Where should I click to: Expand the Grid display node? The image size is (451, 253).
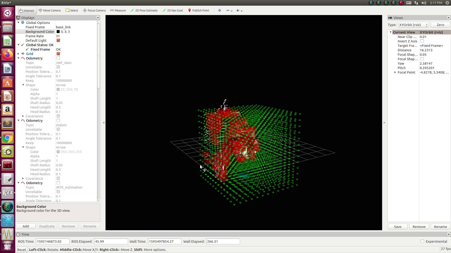[18, 54]
